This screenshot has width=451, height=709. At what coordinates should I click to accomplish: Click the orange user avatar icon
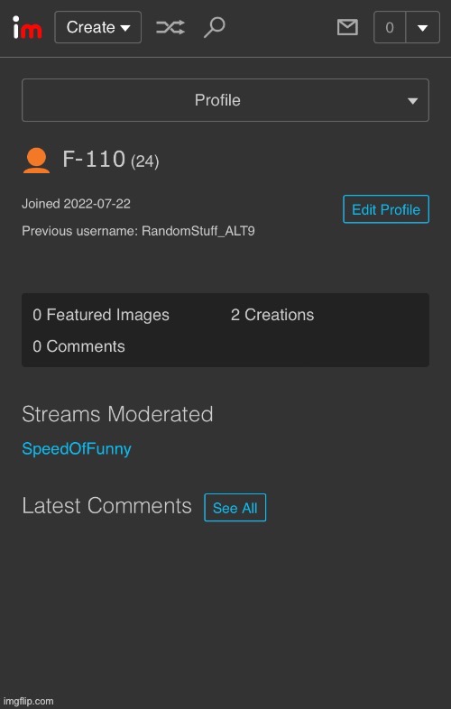click(x=36, y=161)
